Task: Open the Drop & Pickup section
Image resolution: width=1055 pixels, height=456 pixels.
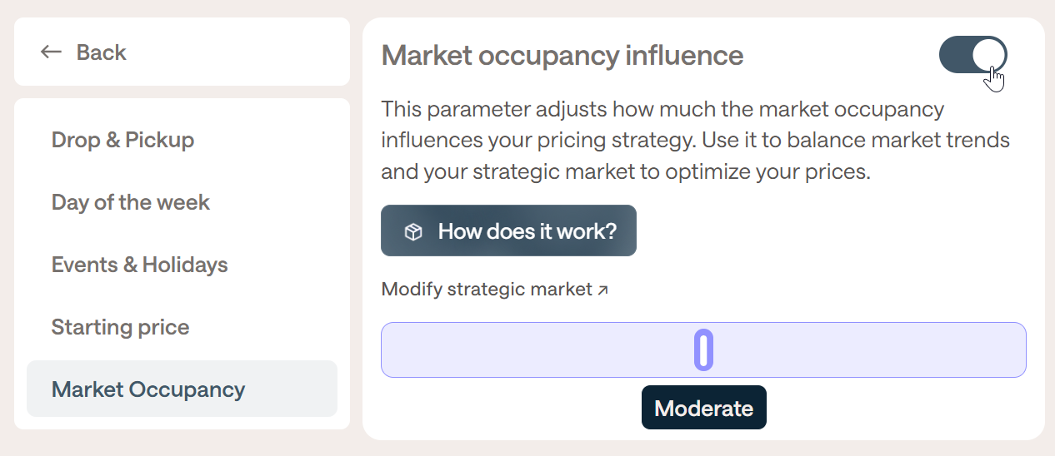Action: (x=122, y=140)
